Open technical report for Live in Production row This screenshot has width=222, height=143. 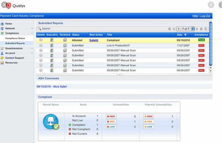pyautogui.click(x=65, y=45)
